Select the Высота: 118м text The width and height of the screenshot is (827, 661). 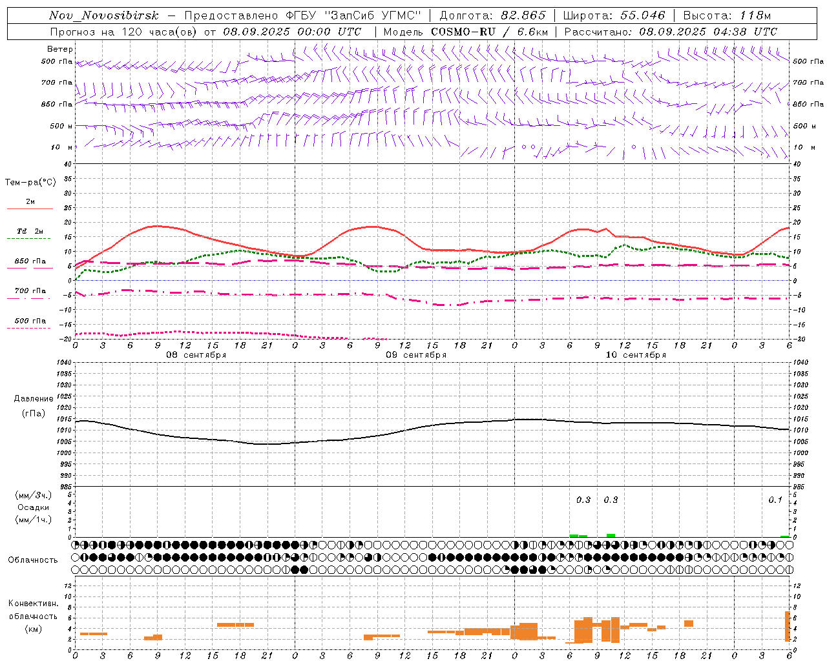click(x=728, y=16)
